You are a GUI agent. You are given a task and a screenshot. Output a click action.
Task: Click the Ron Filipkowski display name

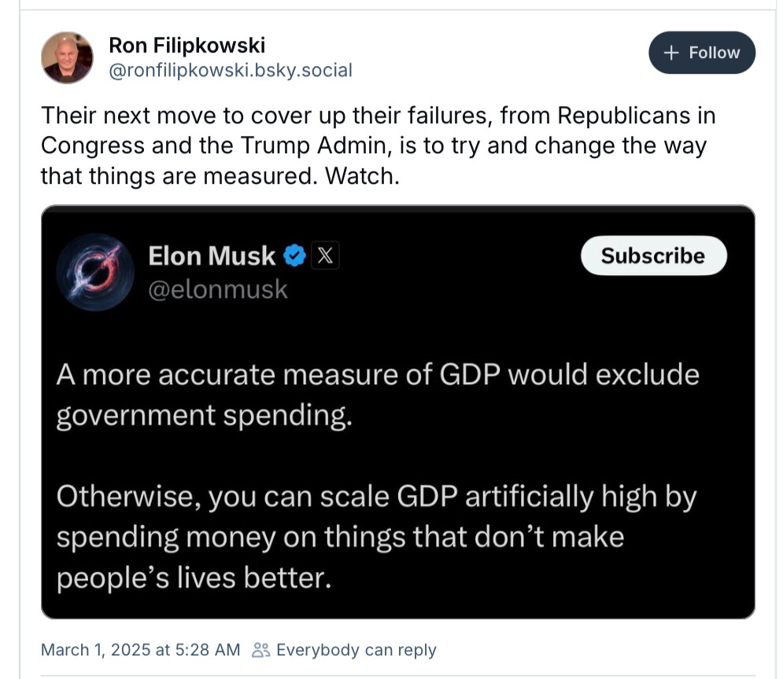(187, 46)
